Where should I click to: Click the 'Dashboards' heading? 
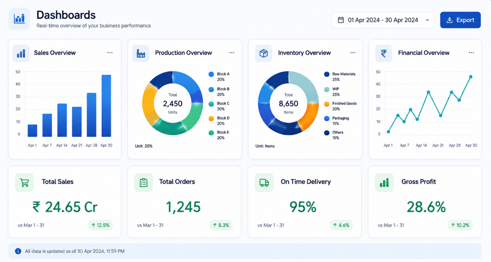tap(66, 15)
